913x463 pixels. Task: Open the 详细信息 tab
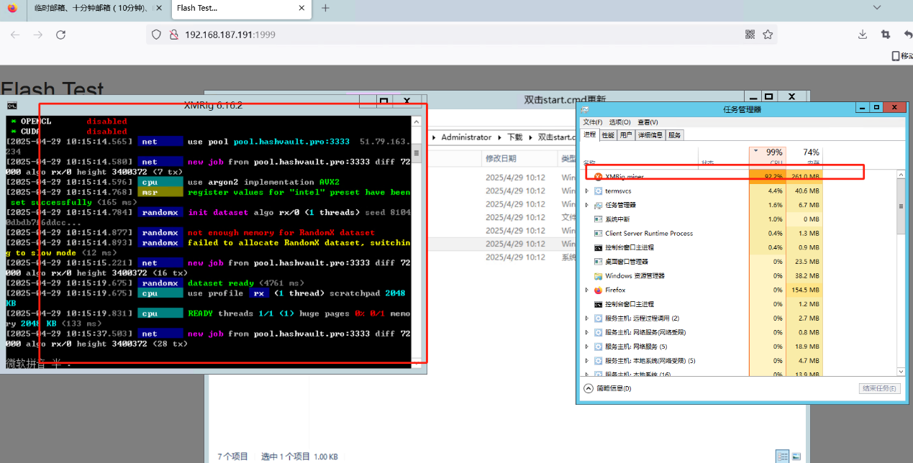point(650,134)
